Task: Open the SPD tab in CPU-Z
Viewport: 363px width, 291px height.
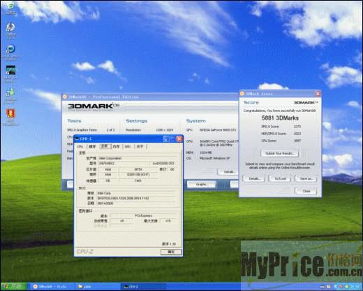Action: 128,147
